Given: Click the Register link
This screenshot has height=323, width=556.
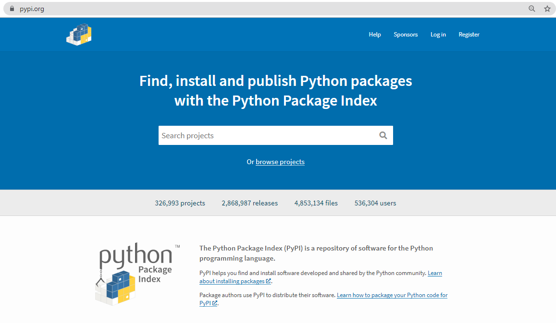Looking at the screenshot, I should pos(469,35).
